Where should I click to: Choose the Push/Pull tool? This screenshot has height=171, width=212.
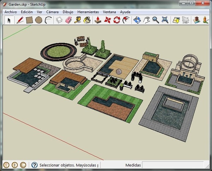point(98,20)
